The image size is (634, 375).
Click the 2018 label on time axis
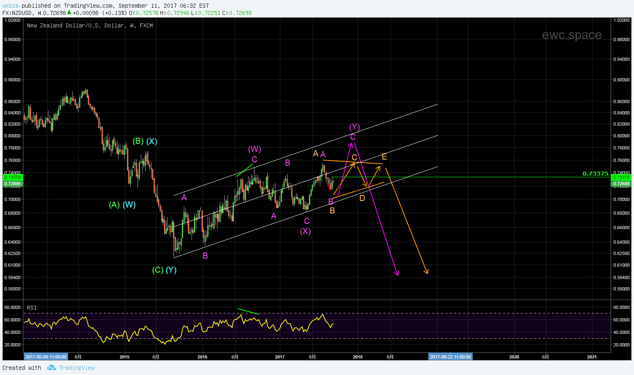click(x=357, y=357)
